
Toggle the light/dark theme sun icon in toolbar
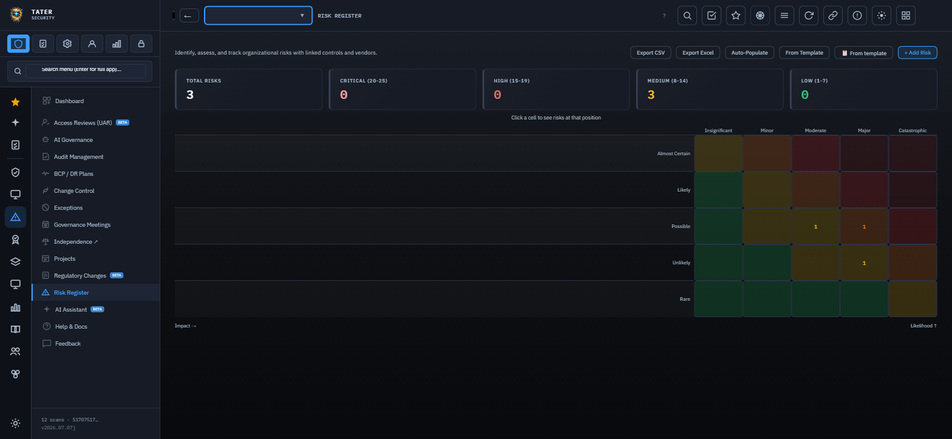[x=882, y=16]
